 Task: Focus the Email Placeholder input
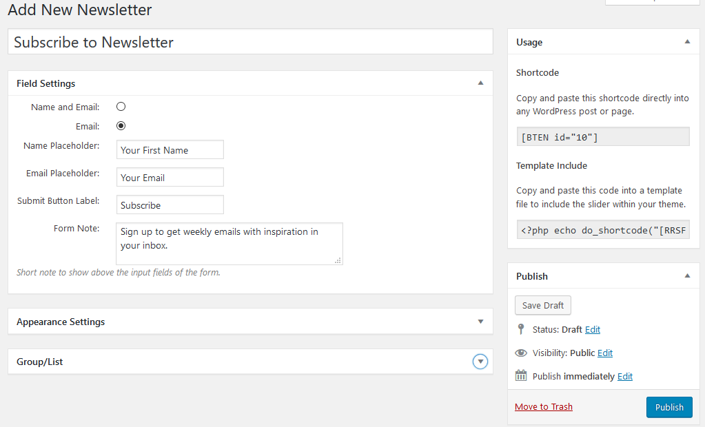[170, 177]
